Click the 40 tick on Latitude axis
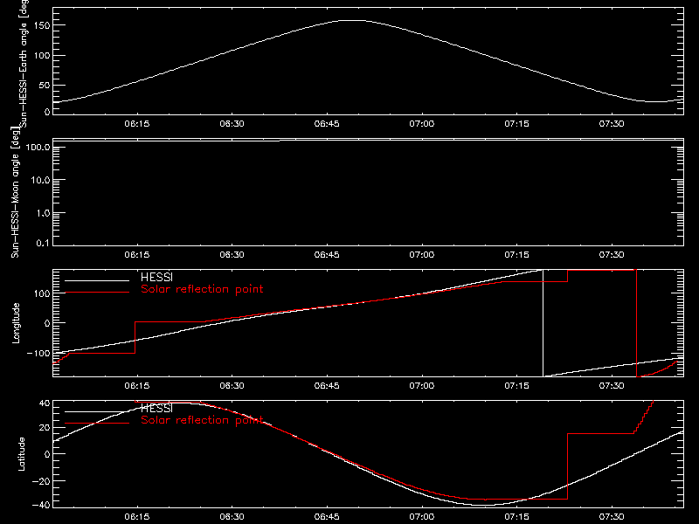Image resolution: width=699 pixels, height=524 pixels. pos(45,403)
